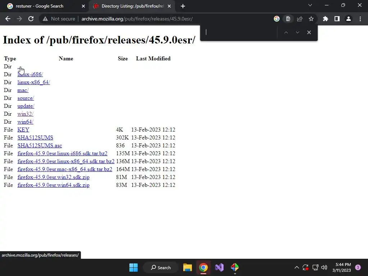Click the address bar URL
The width and height of the screenshot is (368, 276).
pos(137,19)
